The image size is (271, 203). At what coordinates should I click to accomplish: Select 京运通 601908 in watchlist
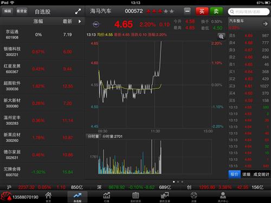42,34
